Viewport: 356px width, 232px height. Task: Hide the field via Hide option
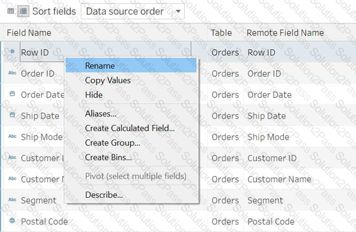pos(94,95)
